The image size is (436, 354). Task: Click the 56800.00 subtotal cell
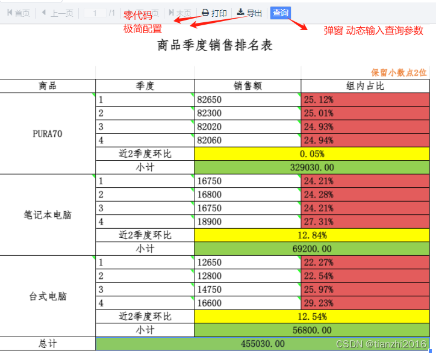click(312, 330)
